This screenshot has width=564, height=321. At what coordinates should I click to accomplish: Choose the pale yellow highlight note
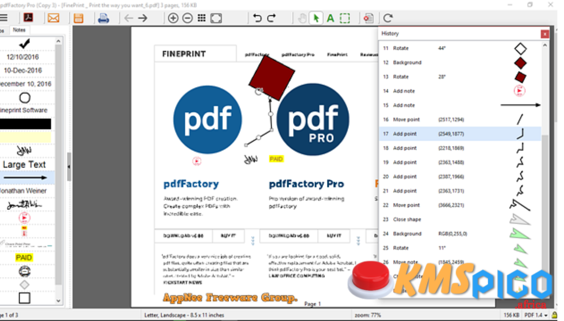(x=25, y=137)
